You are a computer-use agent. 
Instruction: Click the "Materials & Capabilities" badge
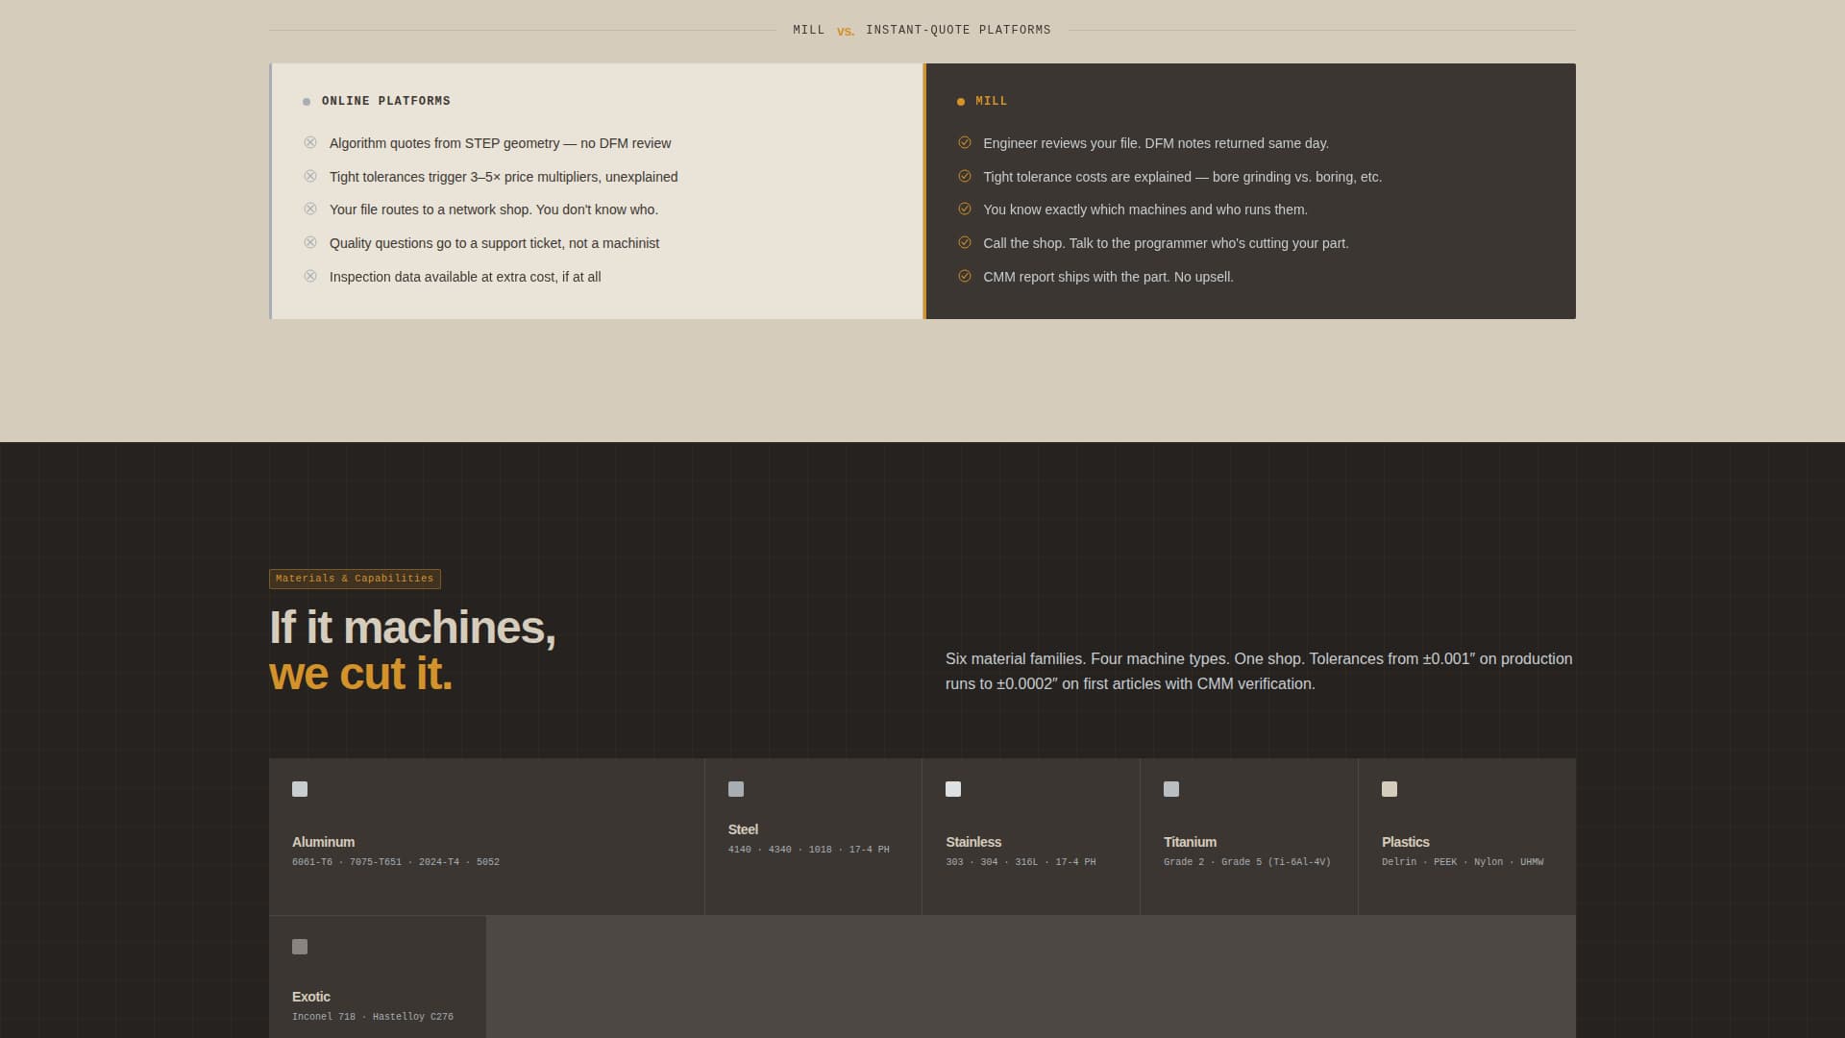pyautogui.click(x=354, y=579)
